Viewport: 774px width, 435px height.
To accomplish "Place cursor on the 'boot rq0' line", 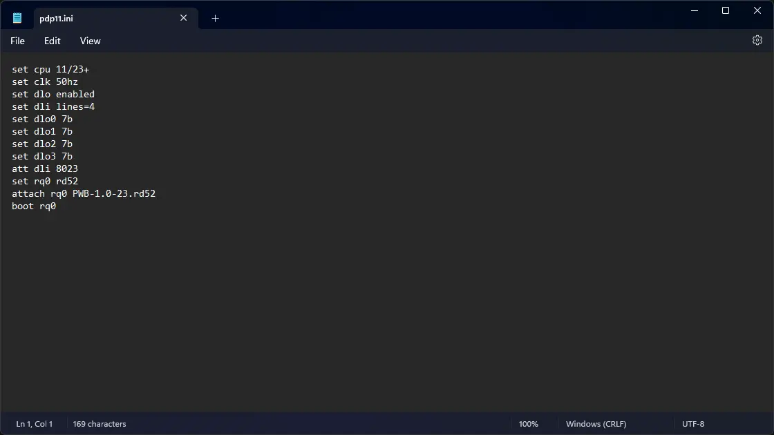I will coord(34,206).
